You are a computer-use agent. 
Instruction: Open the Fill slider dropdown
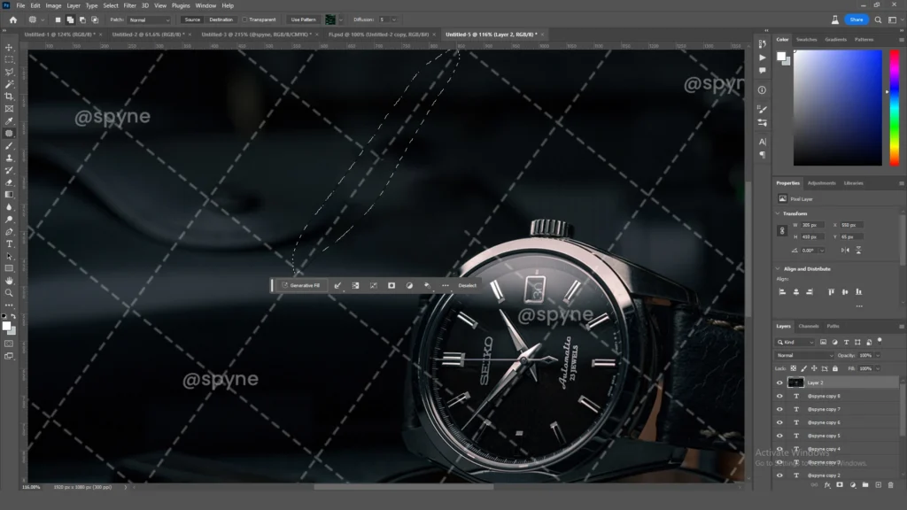[x=878, y=368]
